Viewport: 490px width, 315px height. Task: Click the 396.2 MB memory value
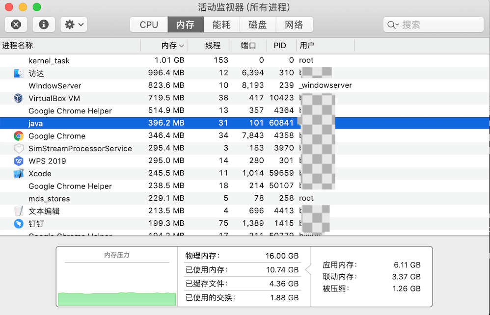(166, 123)
